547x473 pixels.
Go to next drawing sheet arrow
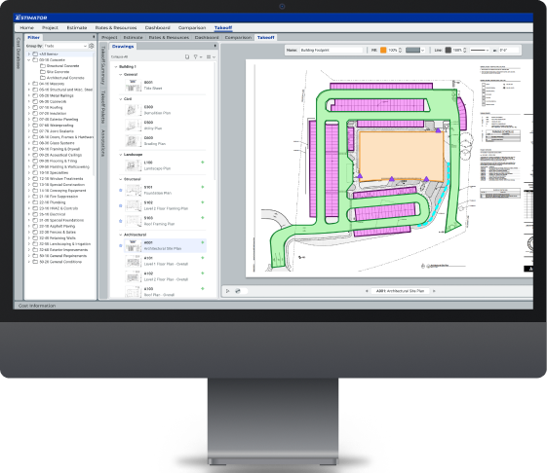pos(434,291)
